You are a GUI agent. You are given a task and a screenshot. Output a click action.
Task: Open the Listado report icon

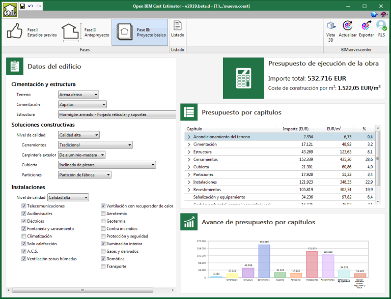click(178, 29)
